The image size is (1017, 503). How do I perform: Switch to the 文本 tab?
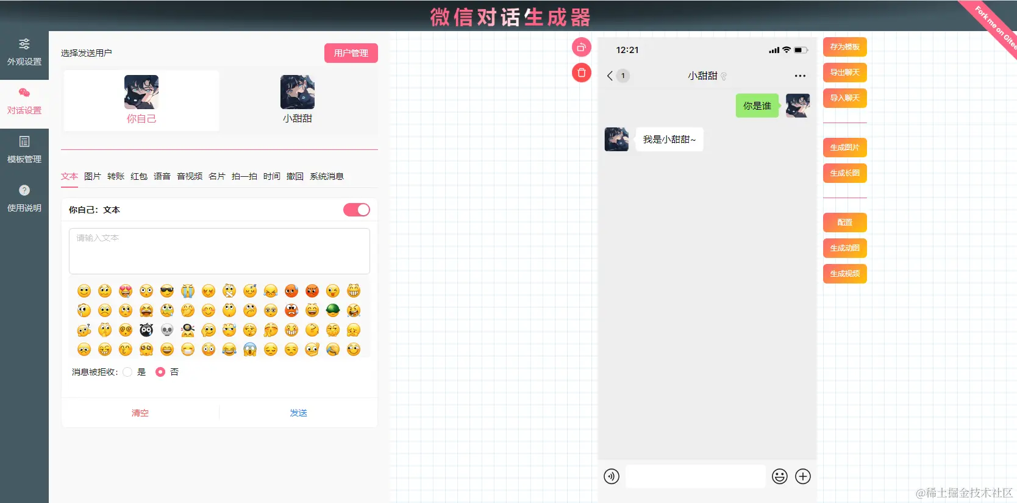70,176
